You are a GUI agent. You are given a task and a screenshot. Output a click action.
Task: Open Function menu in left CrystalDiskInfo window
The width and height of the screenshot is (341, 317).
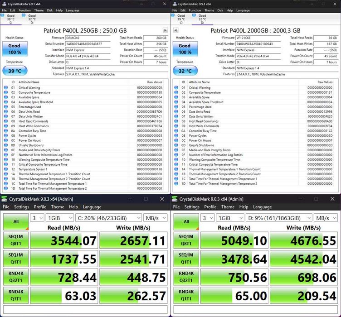(x=24, y=10)
